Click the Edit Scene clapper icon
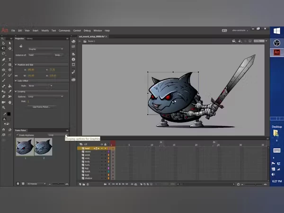The height and width of the screenshot is (213, 284). click(234, 41)
